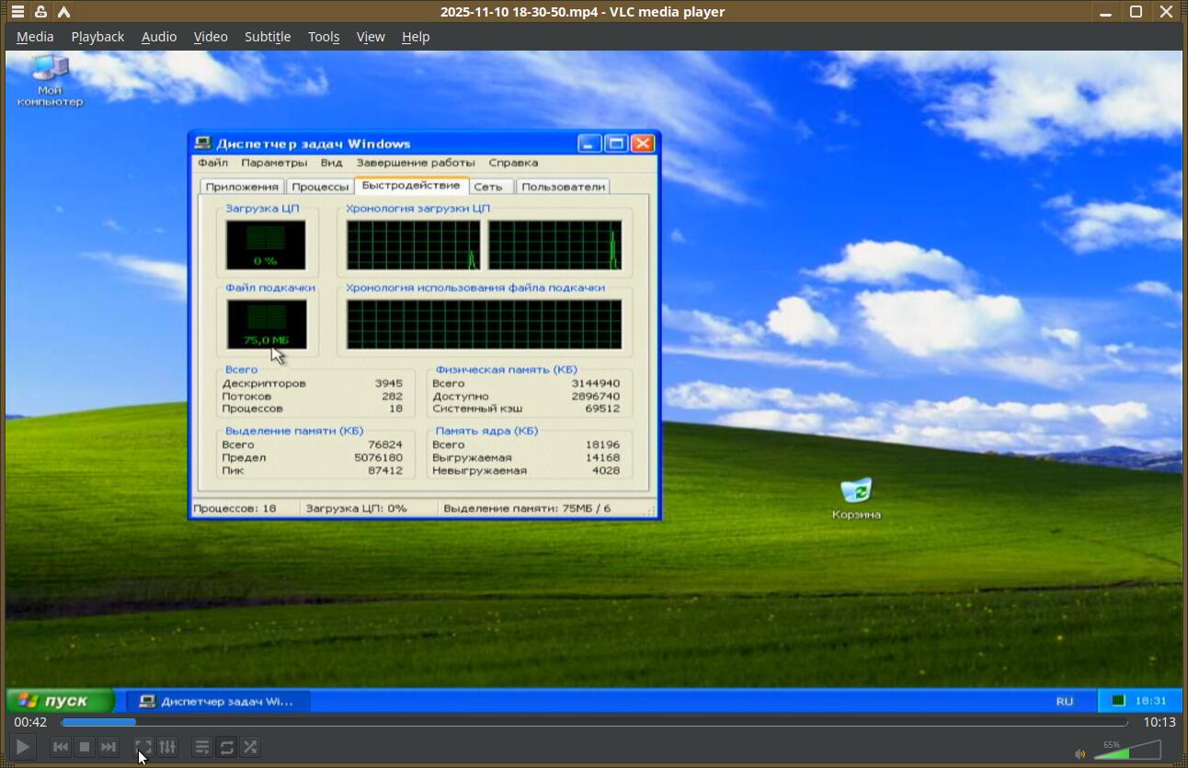Toggle random shuffle playback
Viewport: 1188px width, 768px height.
click(250, 747)
